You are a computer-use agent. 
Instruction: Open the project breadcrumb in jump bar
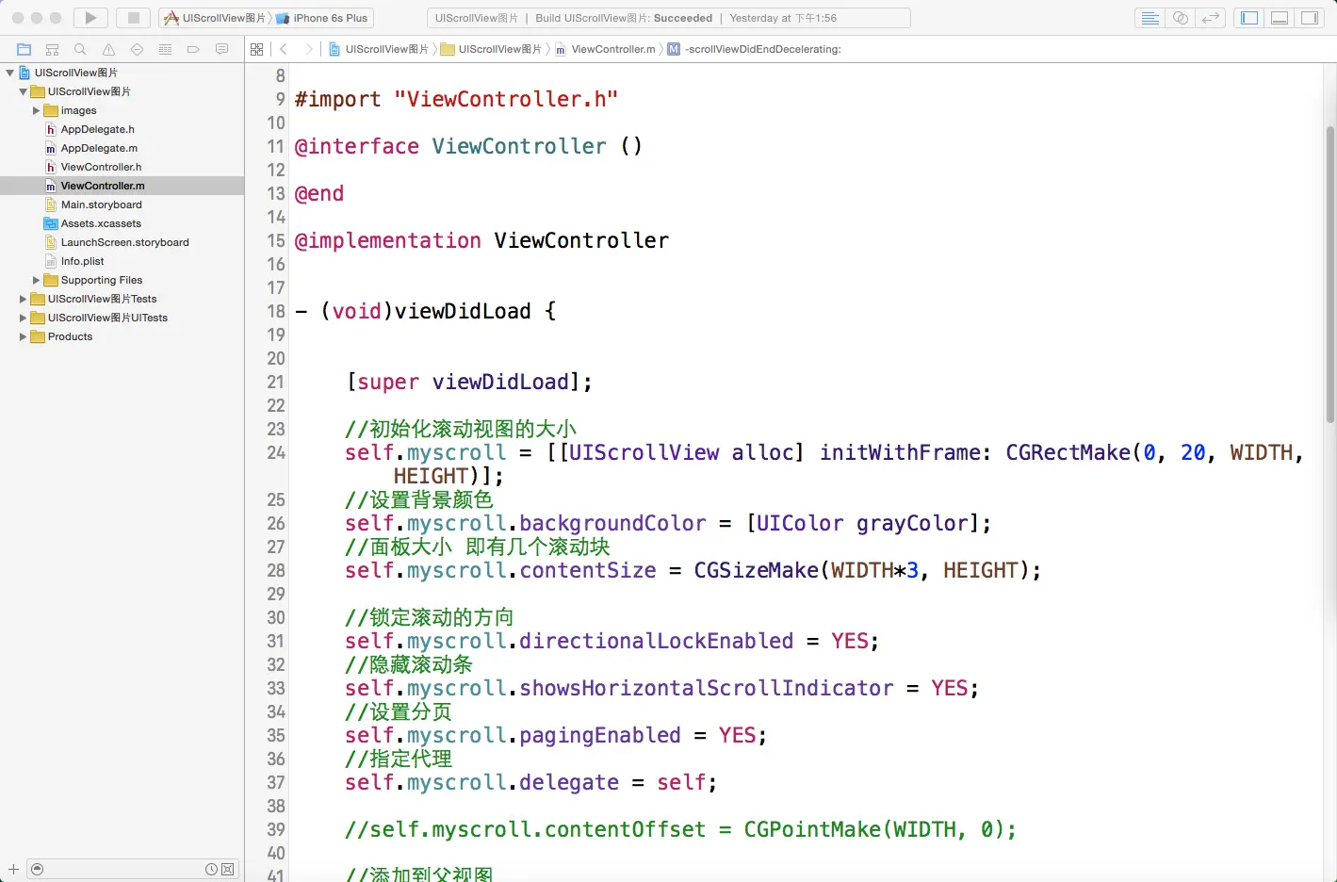coord(379,49)
